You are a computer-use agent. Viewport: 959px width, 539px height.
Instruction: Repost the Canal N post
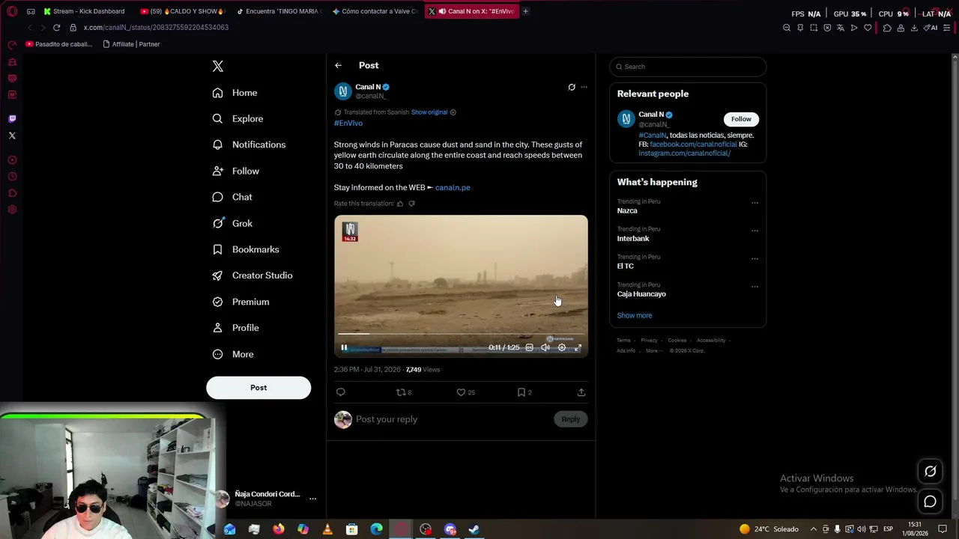[404, 392]
